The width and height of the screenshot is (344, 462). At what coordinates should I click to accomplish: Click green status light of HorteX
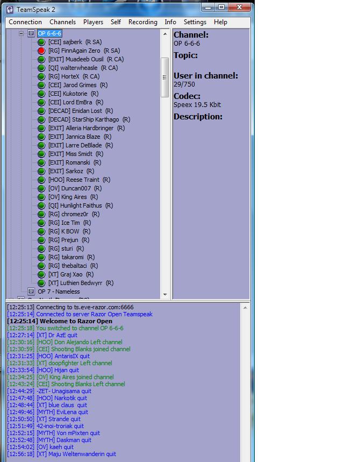coord(41,76)
